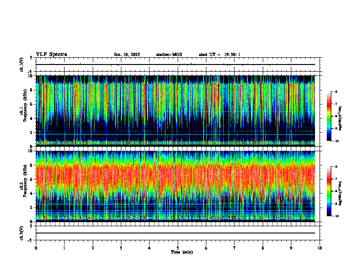Screen dimensions: 360x278
Task: Click the ch.1 color bar log(PSD) label
Action: [340, 119]
